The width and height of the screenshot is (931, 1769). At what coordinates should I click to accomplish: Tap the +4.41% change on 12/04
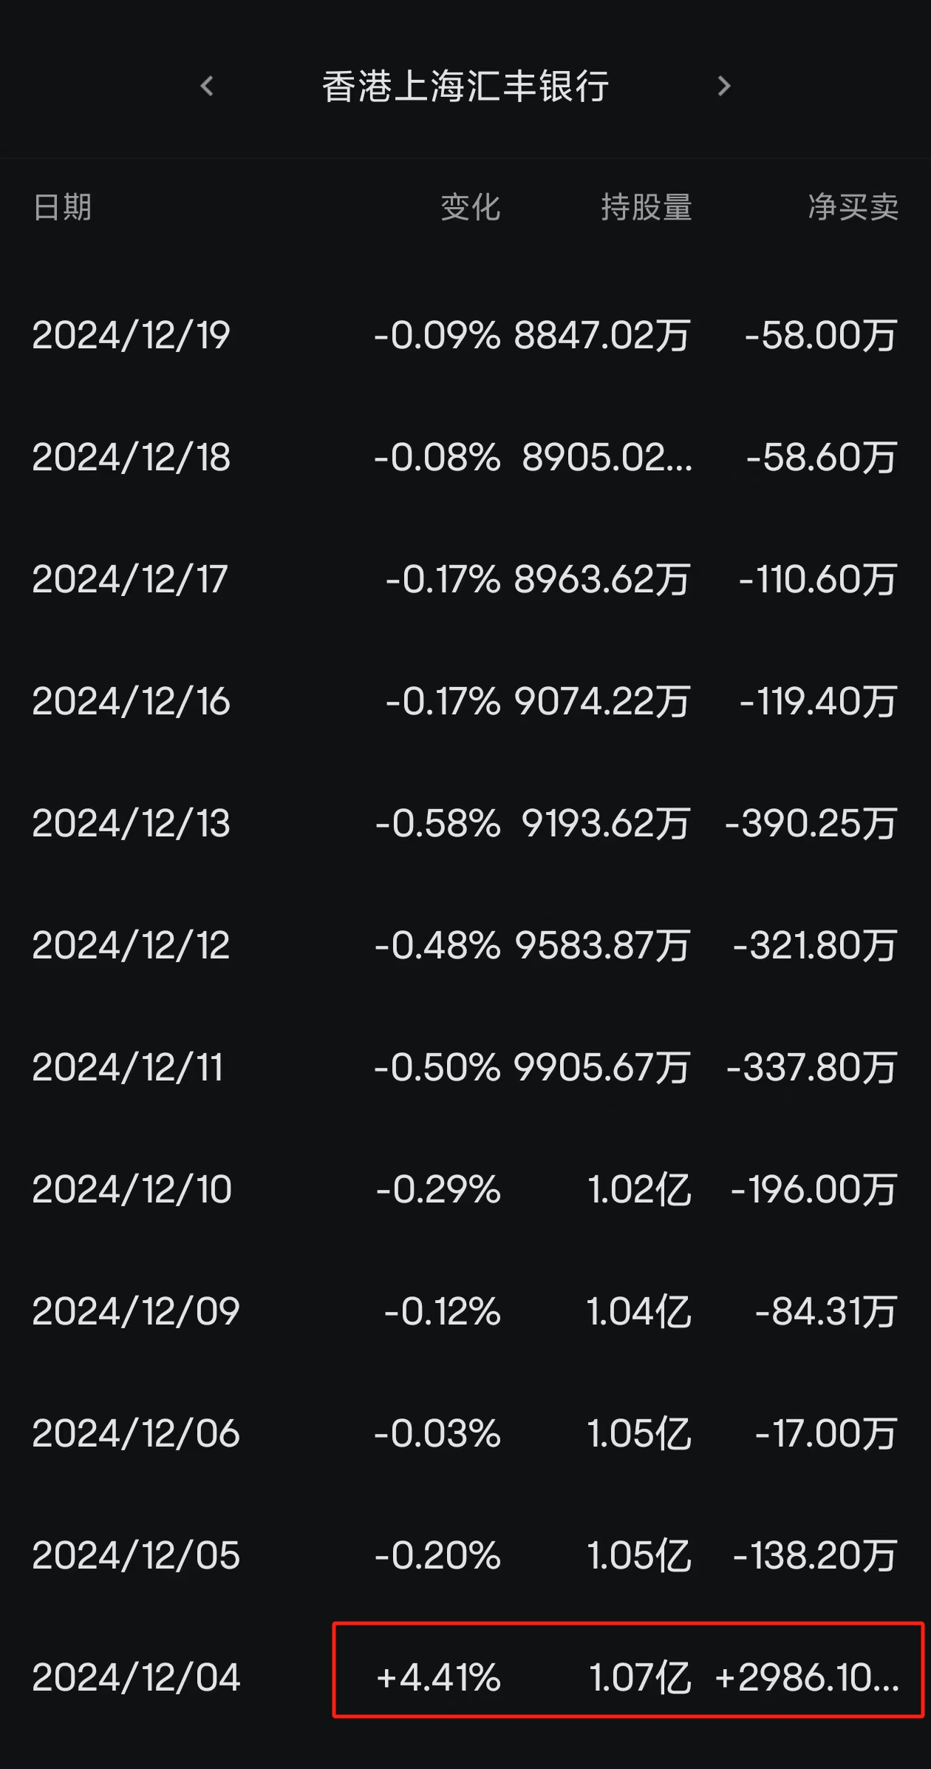click(439, 1678)
